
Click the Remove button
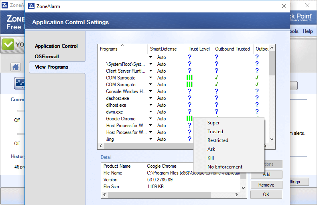click(266, 185)
